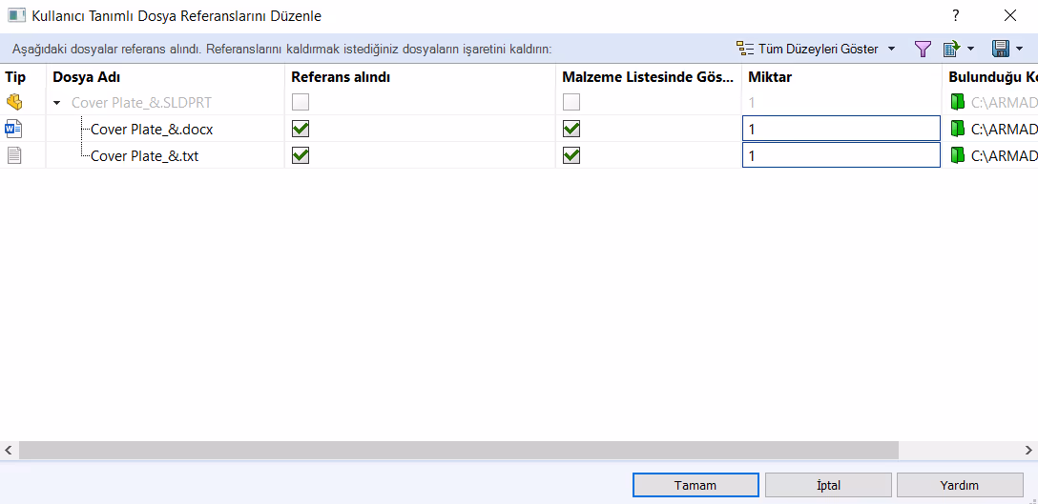Click the İptal button
The height and width of the screenshot is (504, 1038).
[x=827, y=485]
